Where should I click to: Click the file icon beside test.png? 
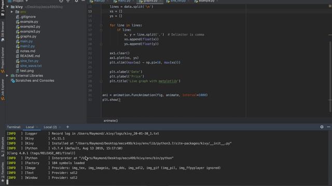pos(18,71)
